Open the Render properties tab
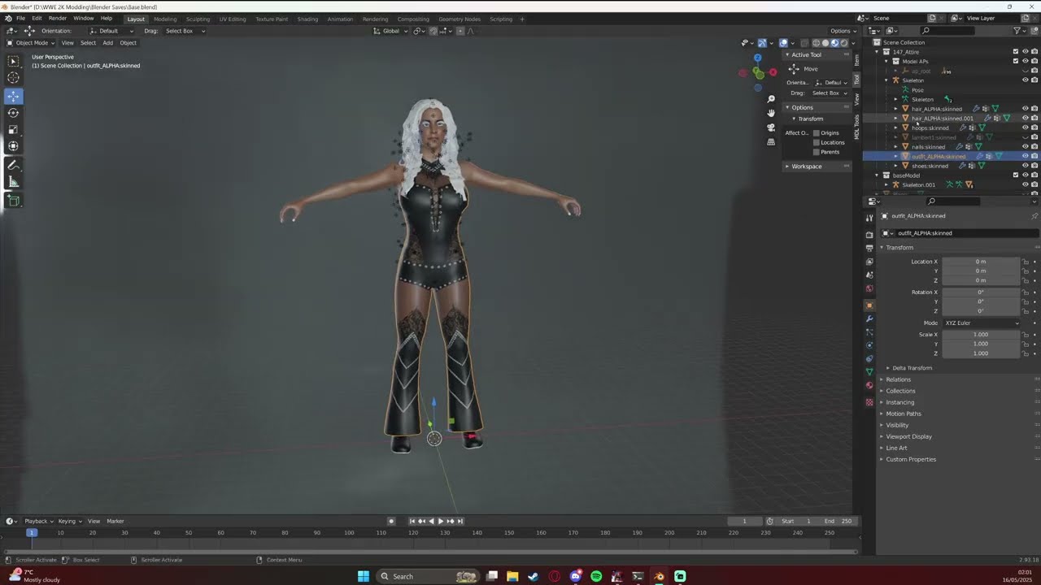The height and width of the screenshot is (585, 1041). coord(869,234)
